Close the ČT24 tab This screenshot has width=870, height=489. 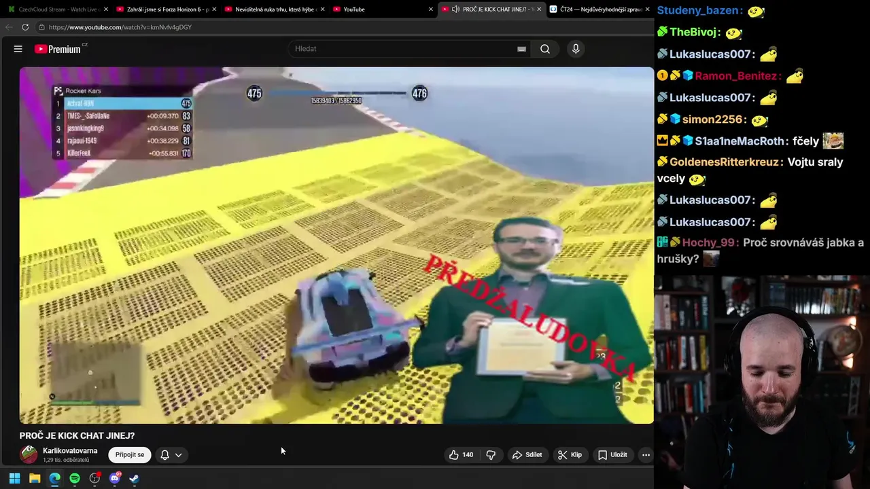click(x=647, y=10)
